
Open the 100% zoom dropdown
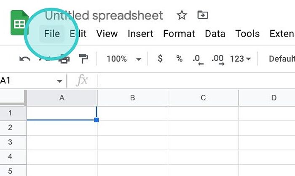click(x=123, y=59)
